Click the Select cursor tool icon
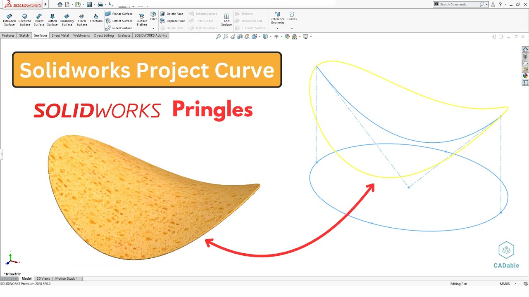The height and width of the screenshot is (297, 529). 111,4
